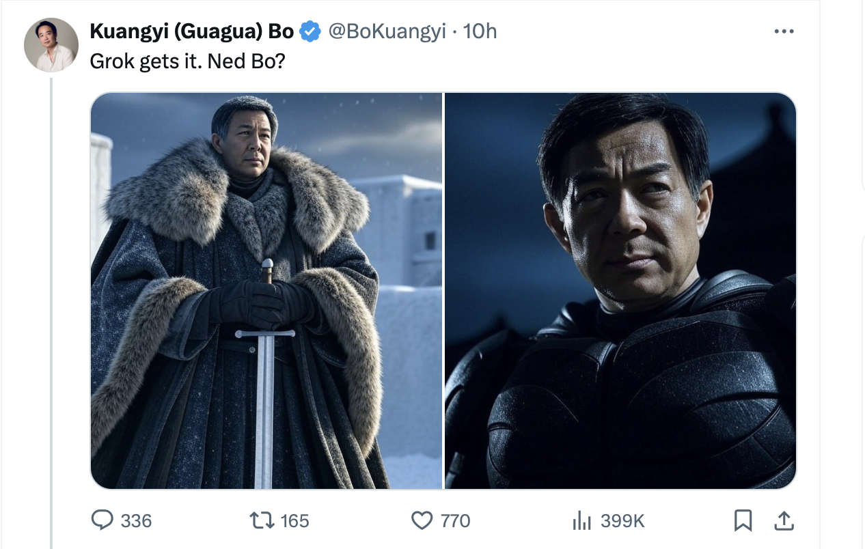The image size is (865, 549).
Task: Click the tweet text "Grok gets it. Ned Bo?"
Action: (x=187, y=61)
